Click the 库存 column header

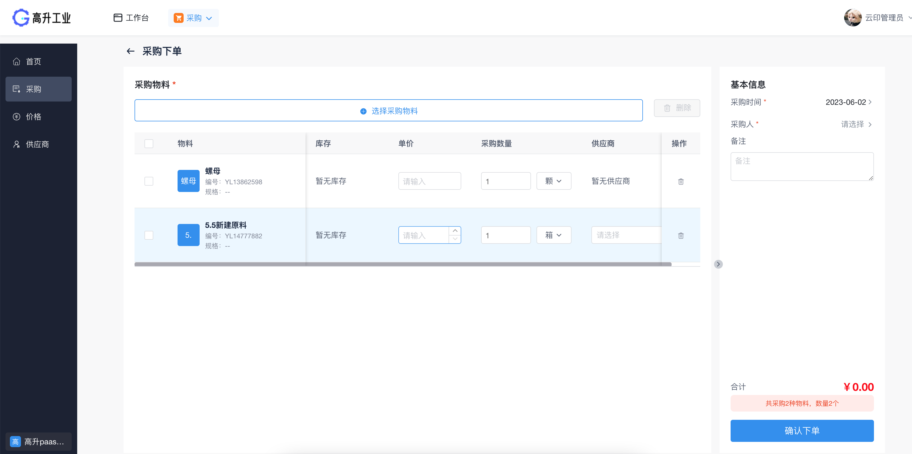point(323,143)
